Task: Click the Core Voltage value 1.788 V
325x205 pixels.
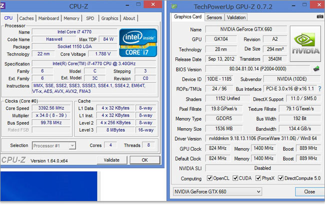Action: pos(102,54)
